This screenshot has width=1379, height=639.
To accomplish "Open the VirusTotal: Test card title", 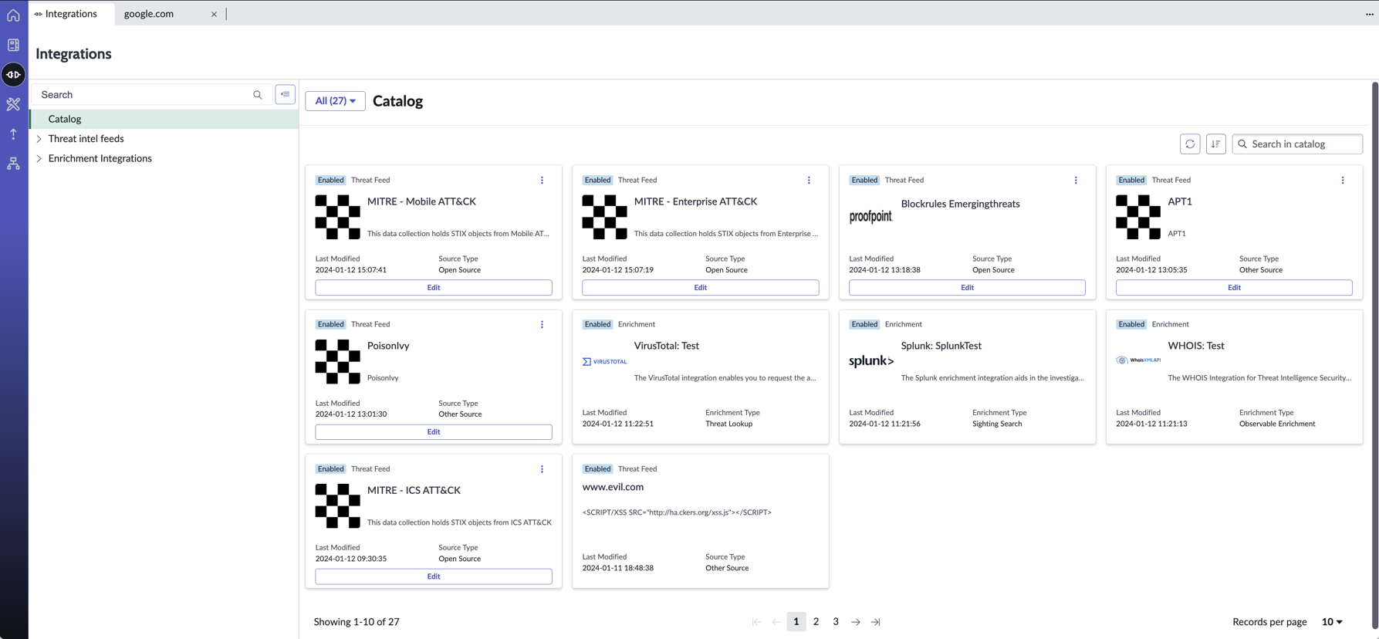I will (667, 346).
